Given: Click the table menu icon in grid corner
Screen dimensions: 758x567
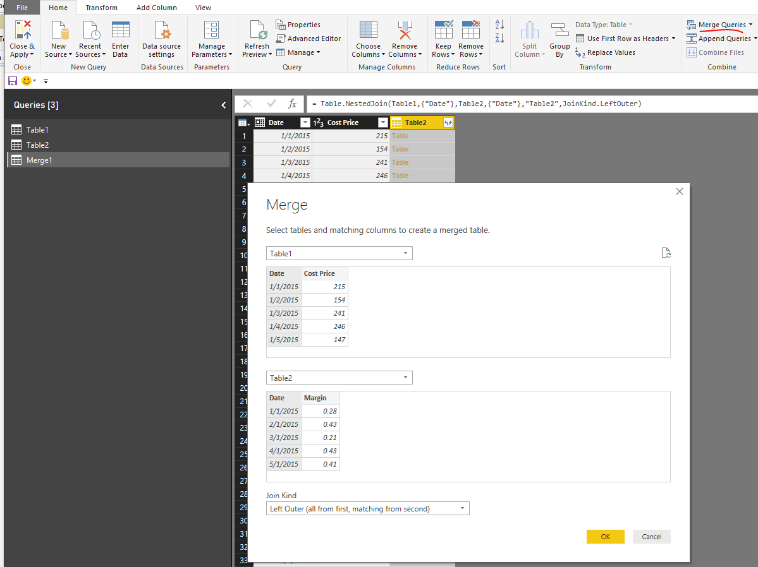Looking at the screenshot, I should click(x=244, y=122).
